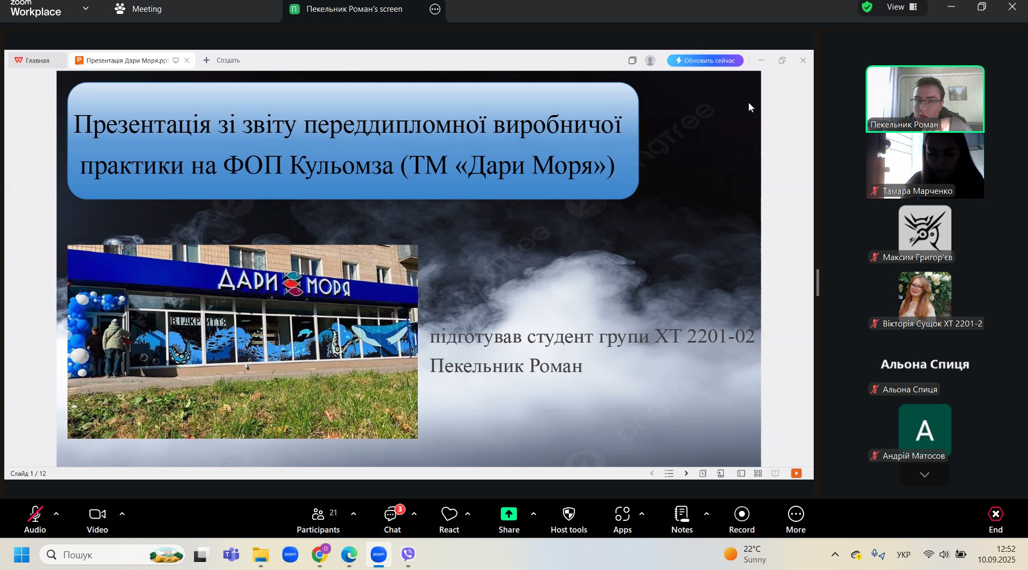Click Пошук taskbar search field
This screenshot has height=570, width=1028.
pyautogui.click(x=112, y=555)
